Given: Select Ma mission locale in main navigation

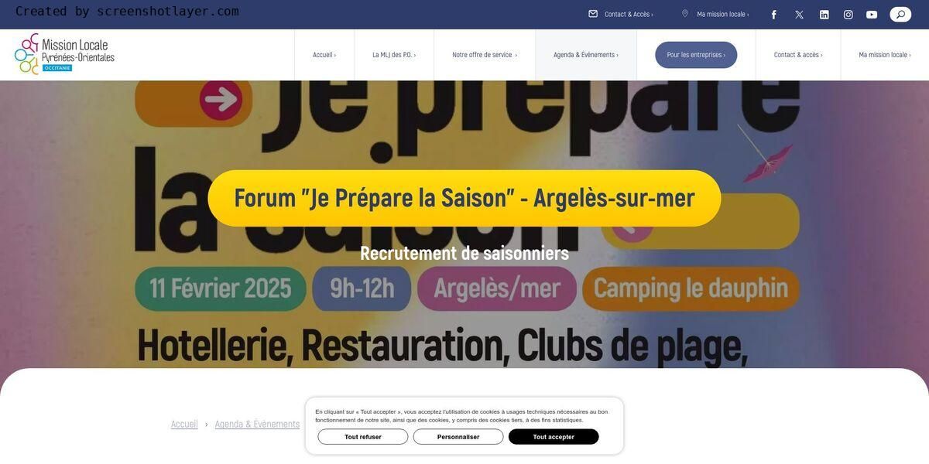Looking at the screenshot, I should [x=885, y=55].
